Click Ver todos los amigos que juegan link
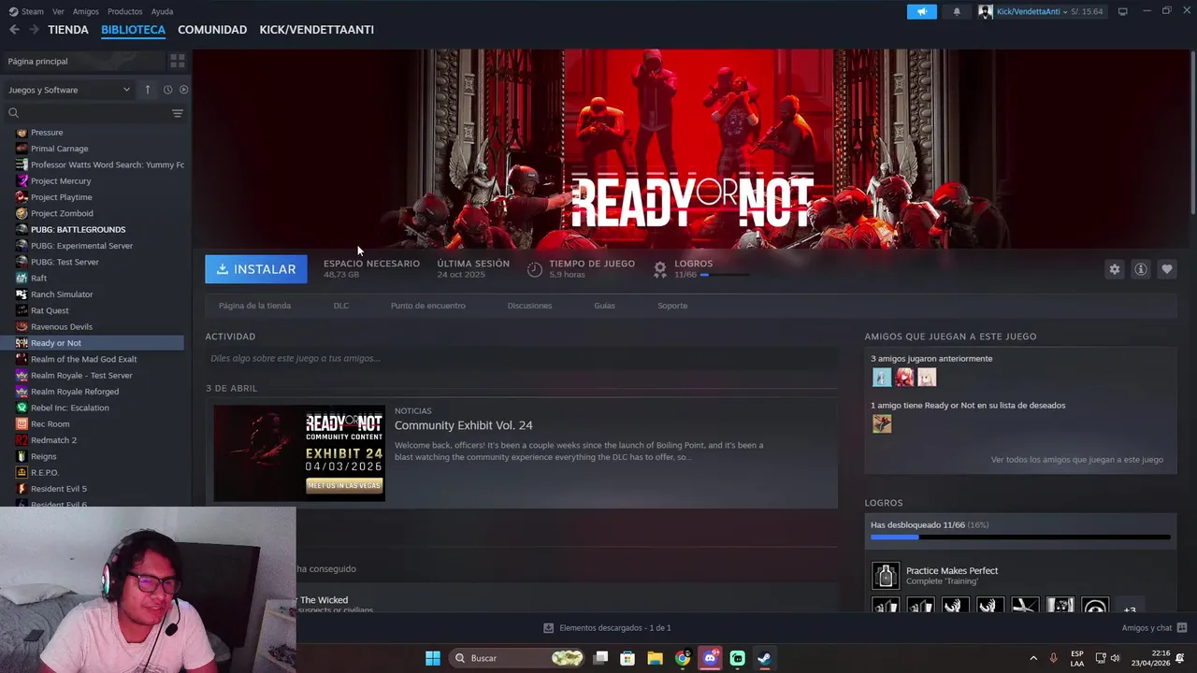This screenshot has height=673, width=1197. tap(1077, 460)
